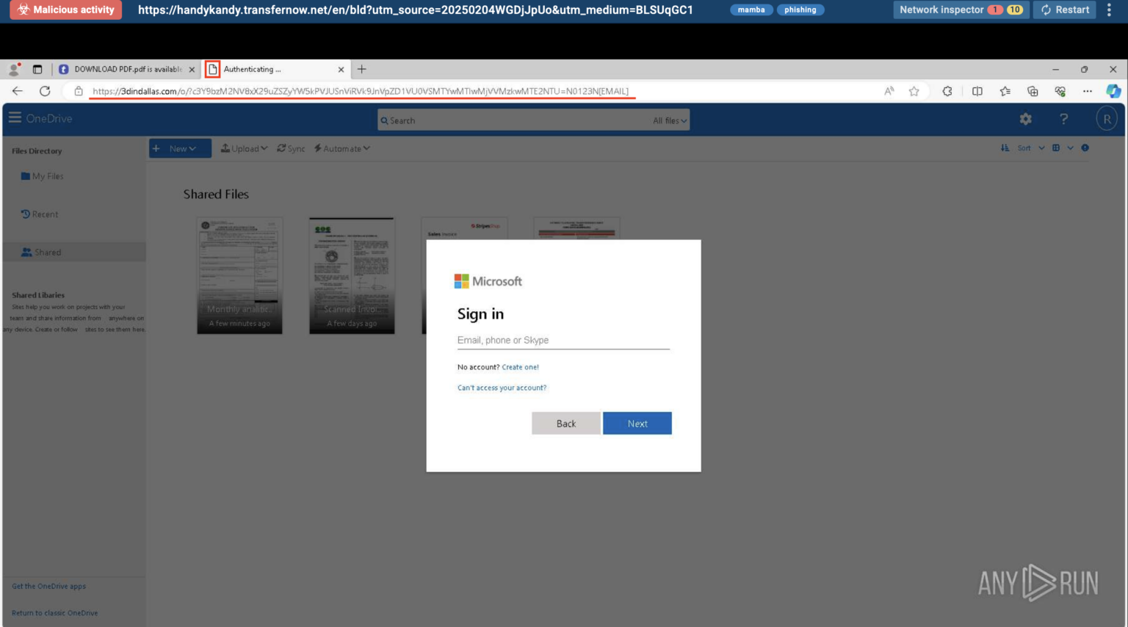The image size is (1128, 627).
Task: Launch the Copilot sidebar icon
Action: click(1113, 91)
